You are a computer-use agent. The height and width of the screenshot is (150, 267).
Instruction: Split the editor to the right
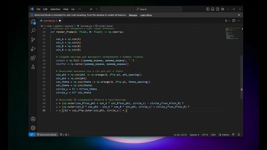pos(234,20)
